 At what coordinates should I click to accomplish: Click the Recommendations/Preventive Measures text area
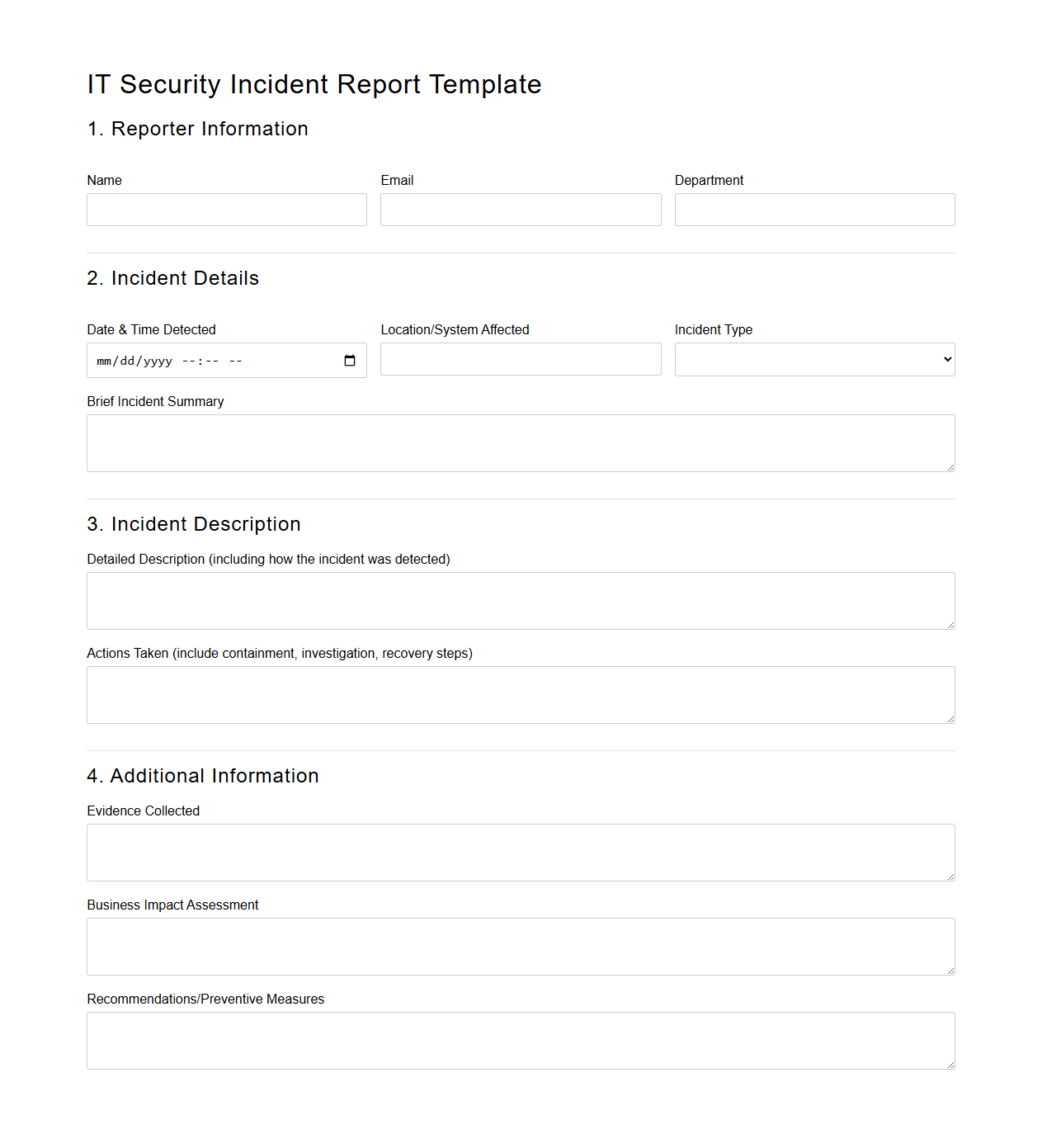(520, 1040)
